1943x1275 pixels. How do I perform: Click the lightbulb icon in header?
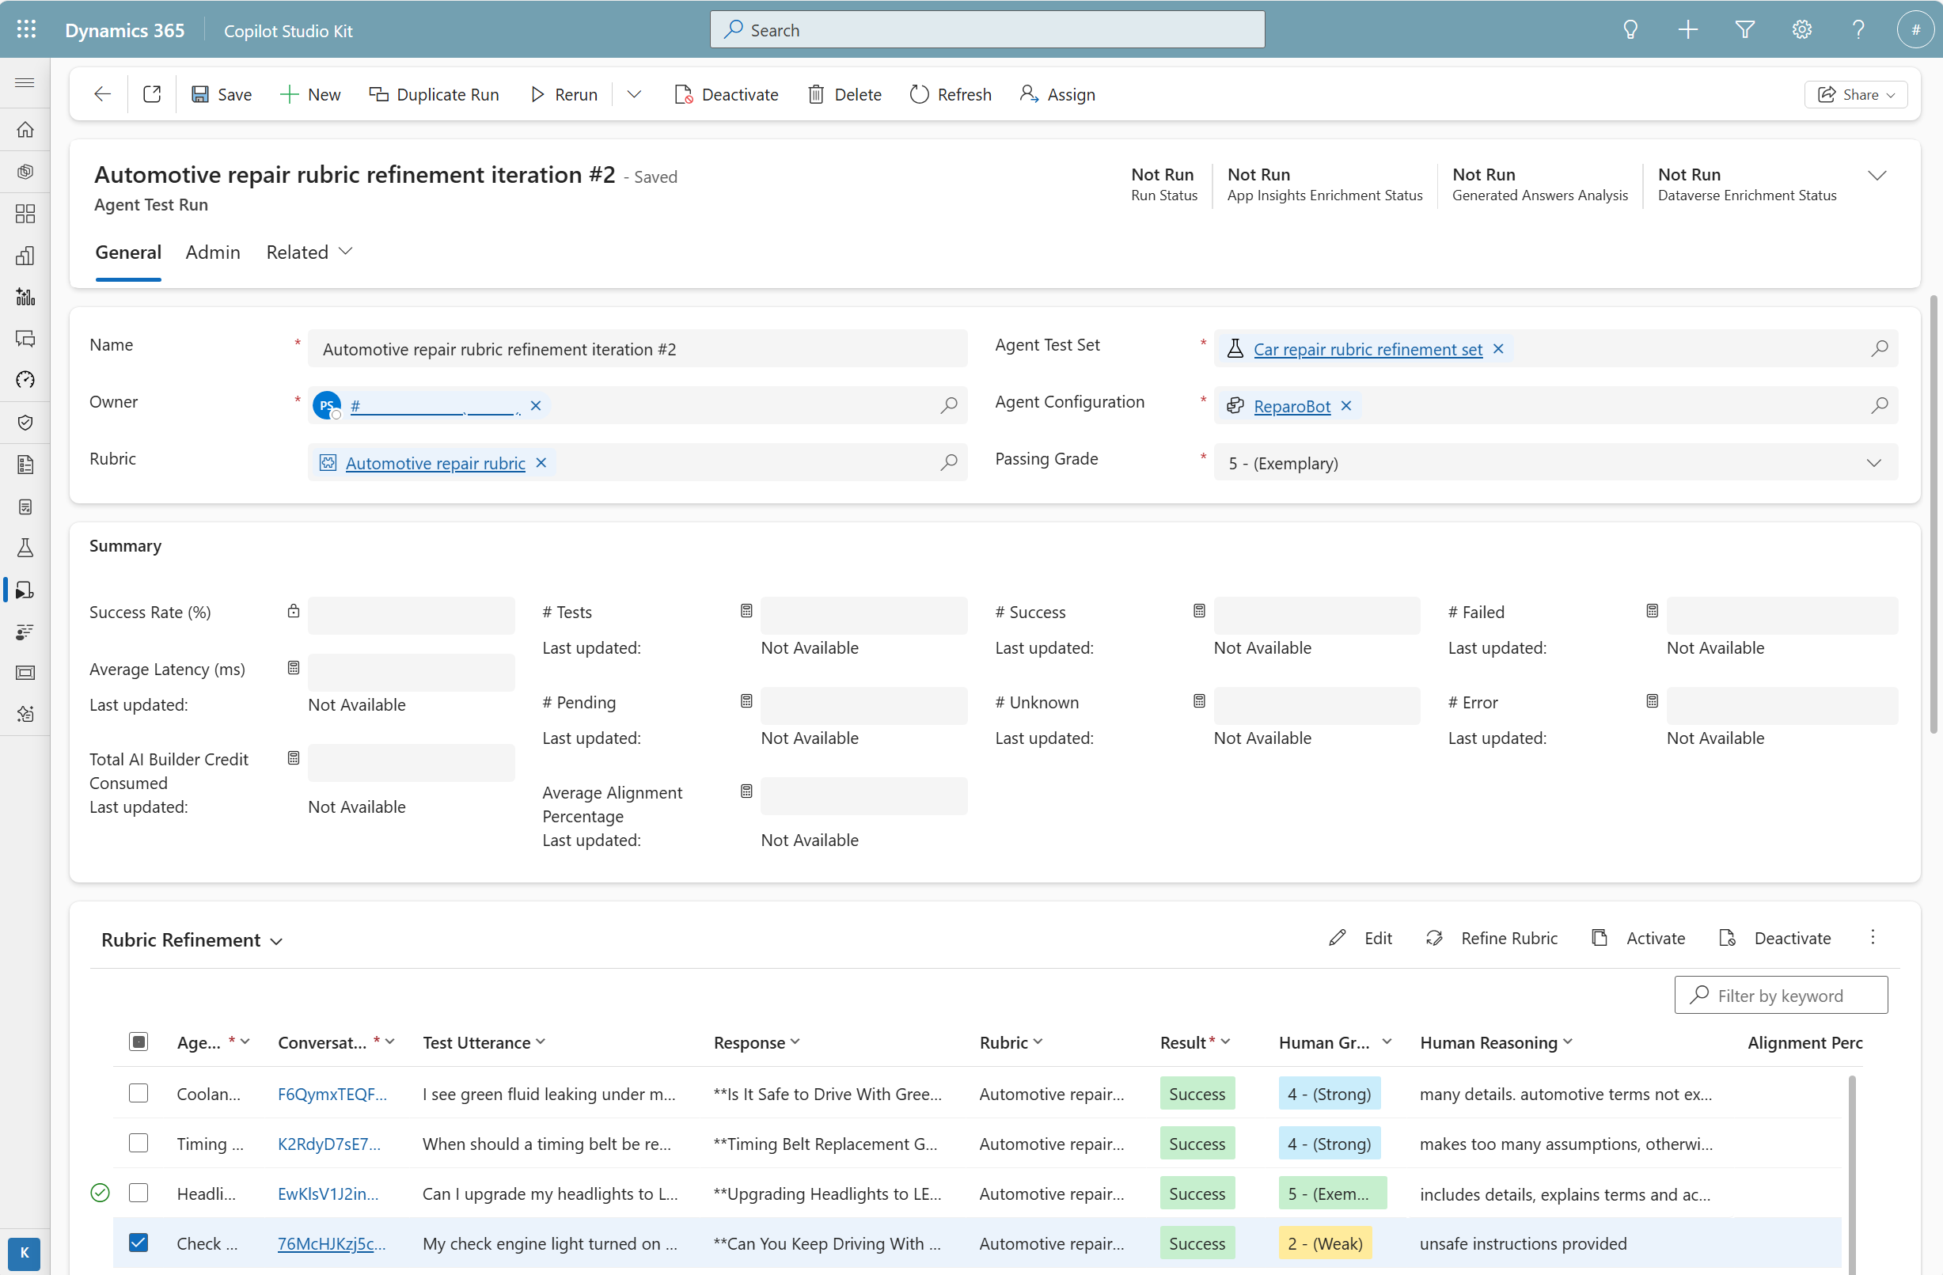click(1630, 30)
